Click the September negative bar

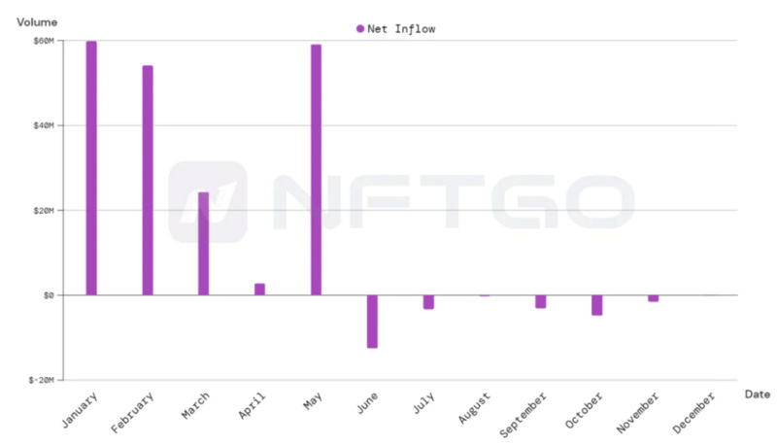540,301
